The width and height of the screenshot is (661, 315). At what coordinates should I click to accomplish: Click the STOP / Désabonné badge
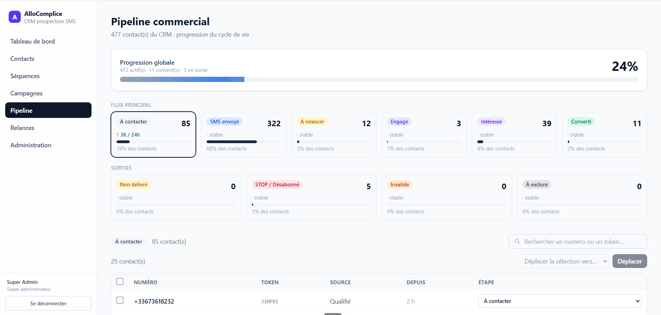[x=277, y=185]
